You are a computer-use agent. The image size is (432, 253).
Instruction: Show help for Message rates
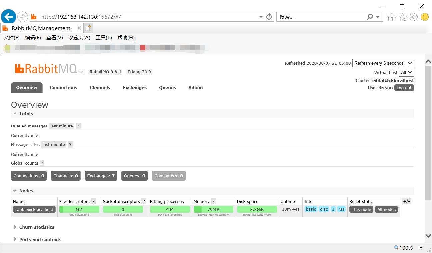point(70,144)
